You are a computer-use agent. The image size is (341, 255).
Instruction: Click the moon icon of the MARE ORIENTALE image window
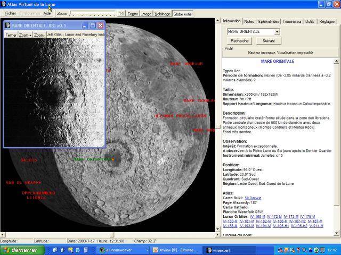pos(7,25)
